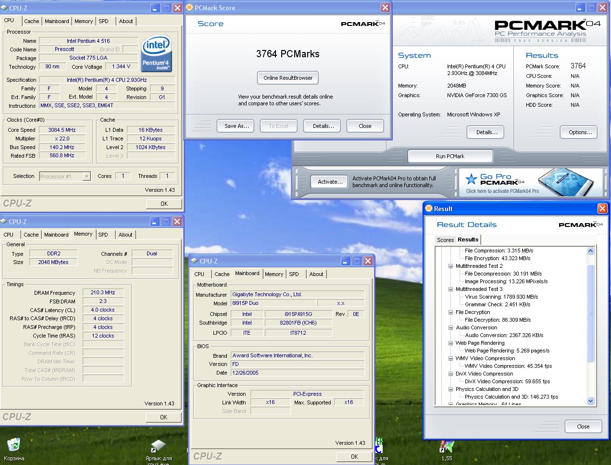Click the CPU-Z icon in Mainboard window title
The height and width of the screenshot is (465, 611).
click(x=195, y=261)
